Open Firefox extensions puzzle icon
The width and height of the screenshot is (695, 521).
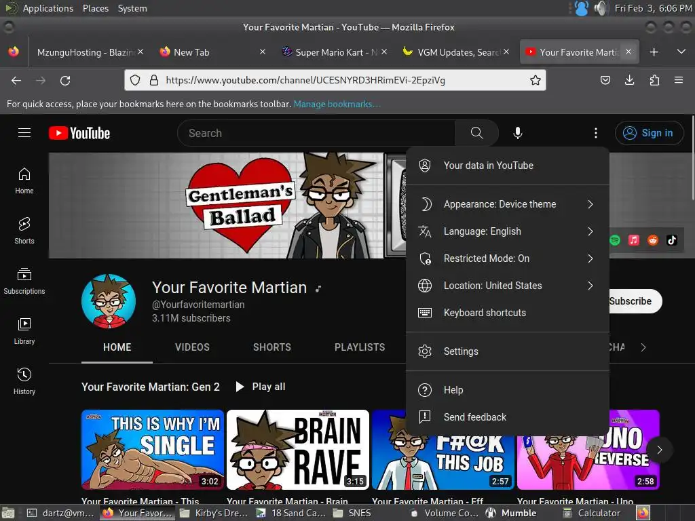click(x=654, y=80)
